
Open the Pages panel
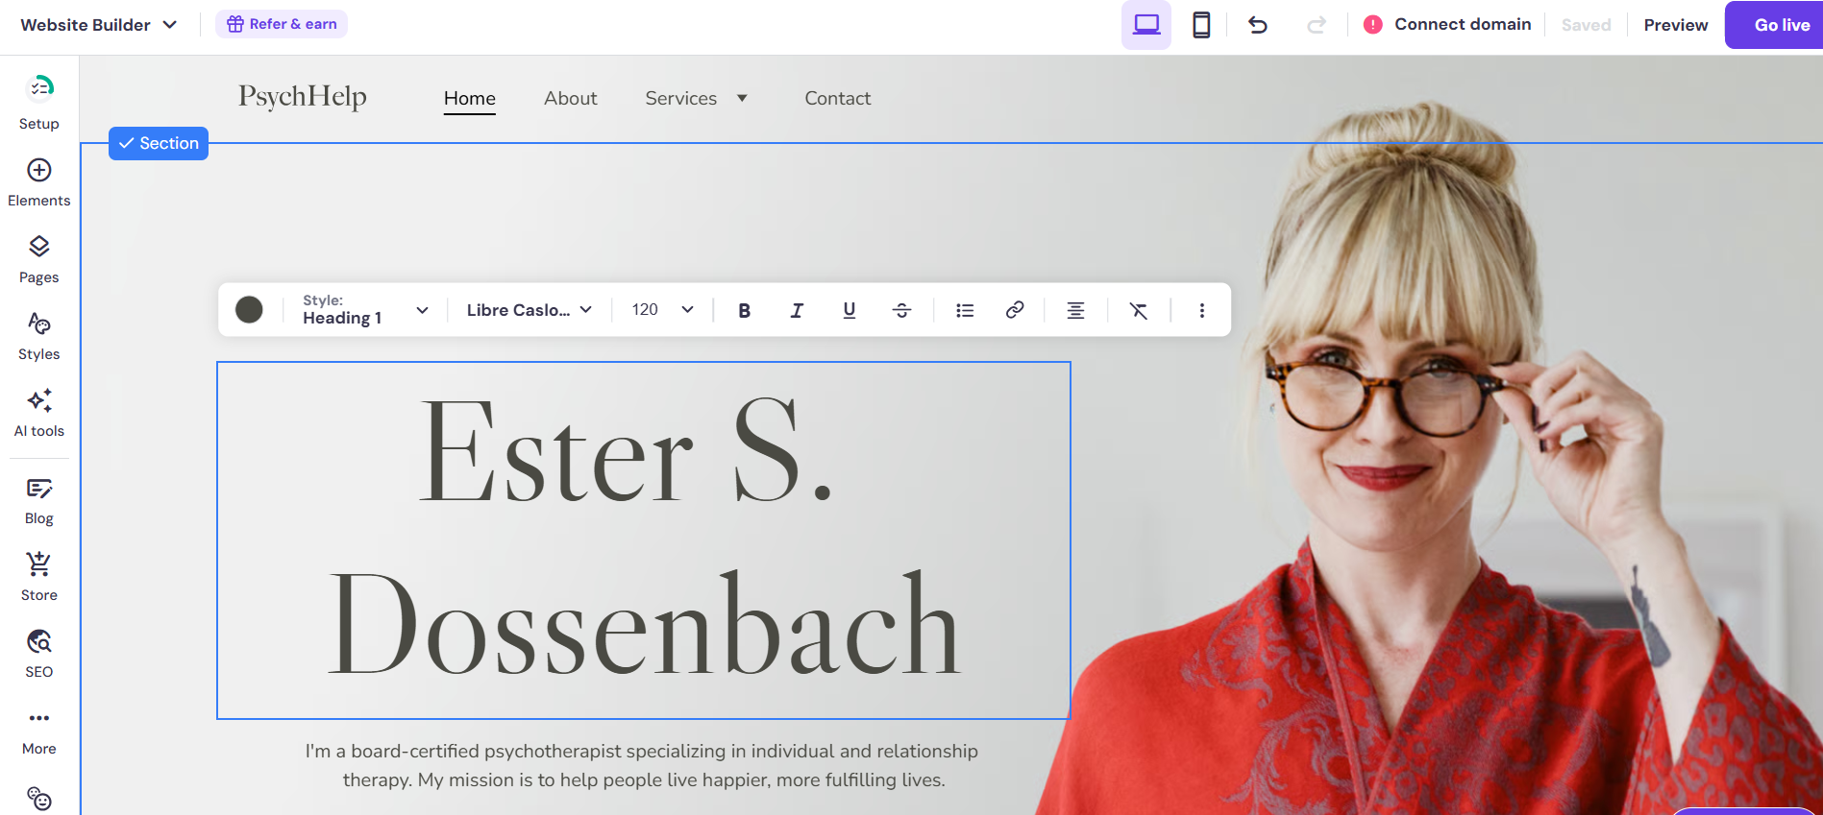click(39, 259)
